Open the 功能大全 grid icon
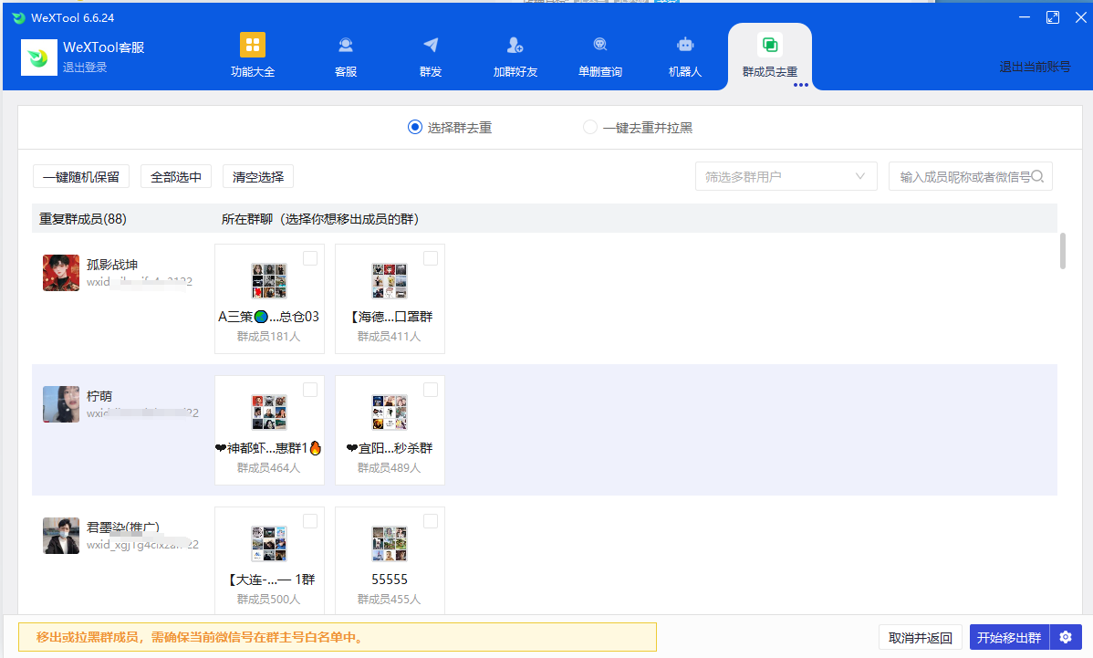 coord(253,46)
